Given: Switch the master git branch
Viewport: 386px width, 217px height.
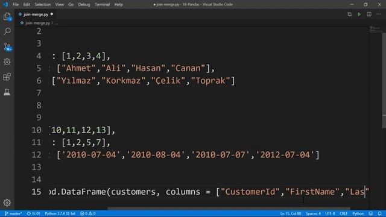Looking at the screenshot, I should click(x=13, y=213).
